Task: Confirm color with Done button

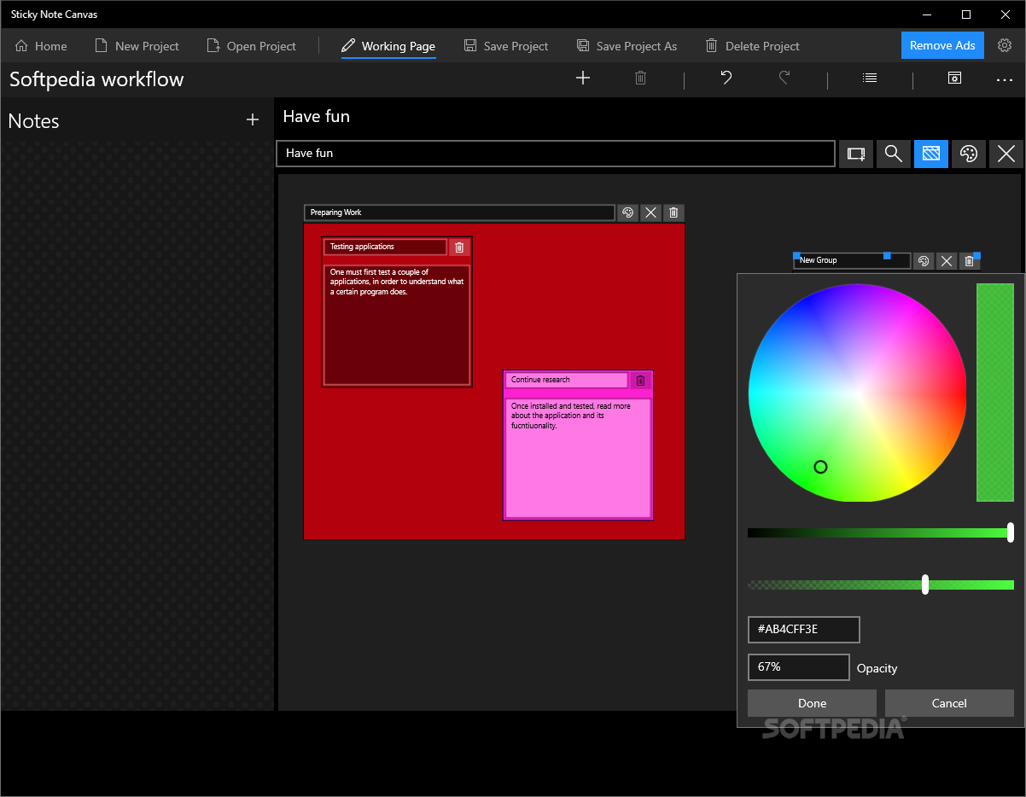Action: tap(812, 703)
